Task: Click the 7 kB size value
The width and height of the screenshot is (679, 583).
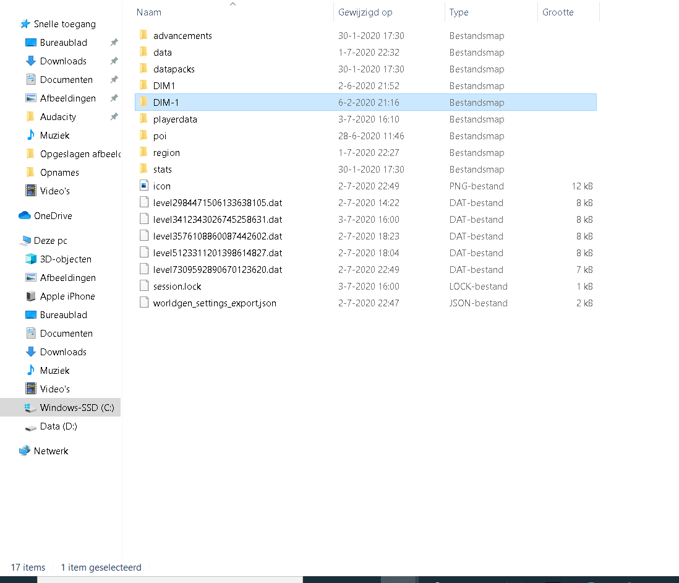Action: [584, 270]
